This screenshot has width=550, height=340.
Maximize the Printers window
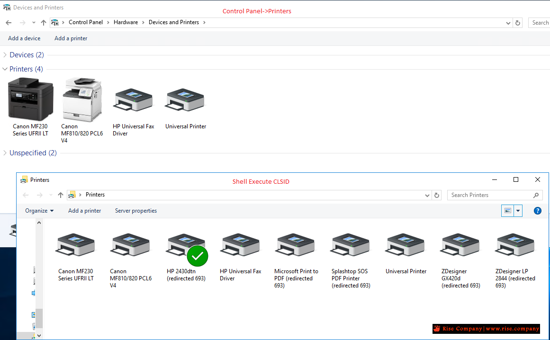click(x=515, y=179)
